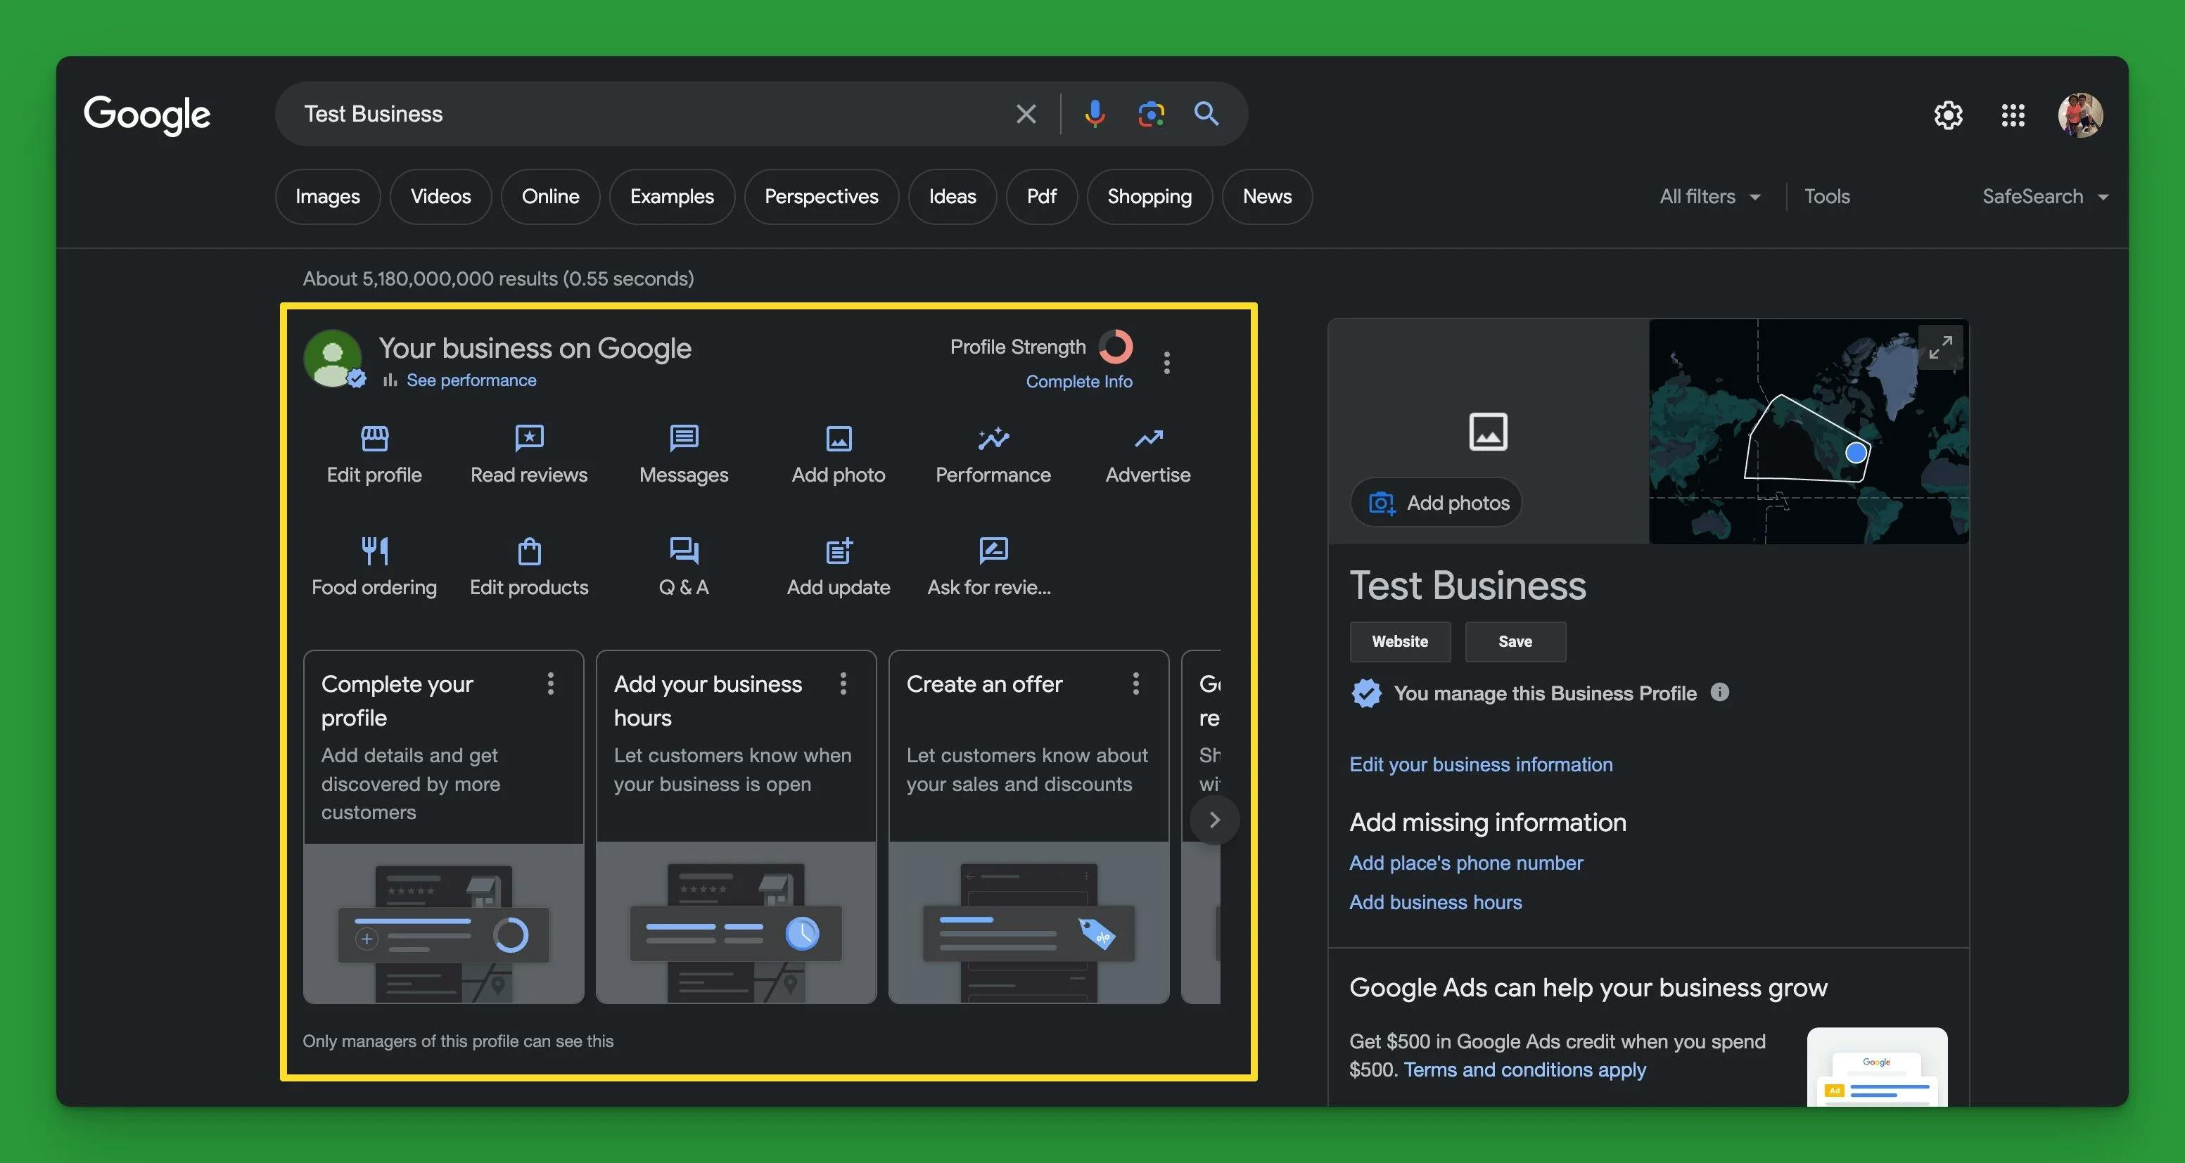Click Add place's phone number link
The width and height of the screenshot is (2185, 1163).
pos(1466,863)
